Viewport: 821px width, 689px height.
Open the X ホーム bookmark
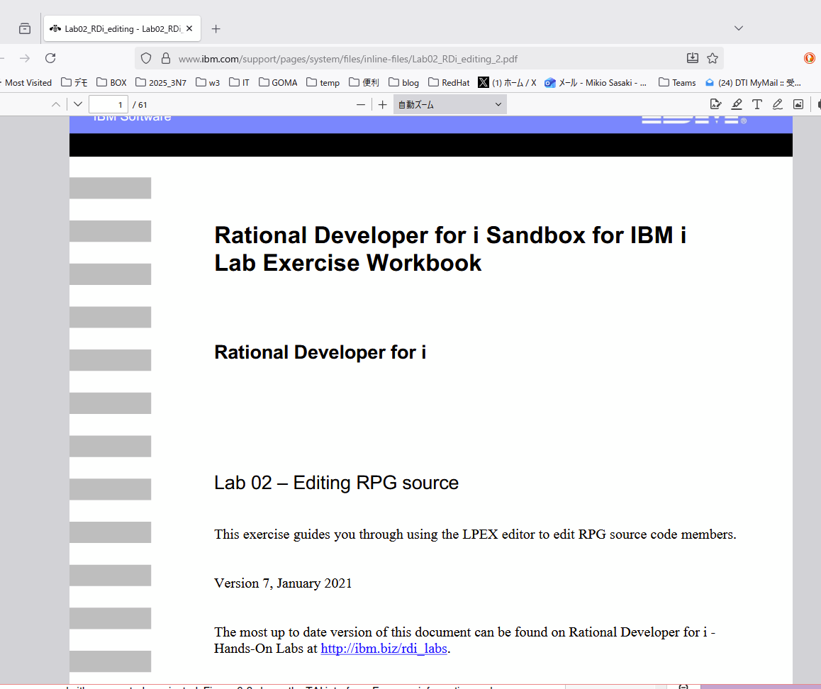508,83
